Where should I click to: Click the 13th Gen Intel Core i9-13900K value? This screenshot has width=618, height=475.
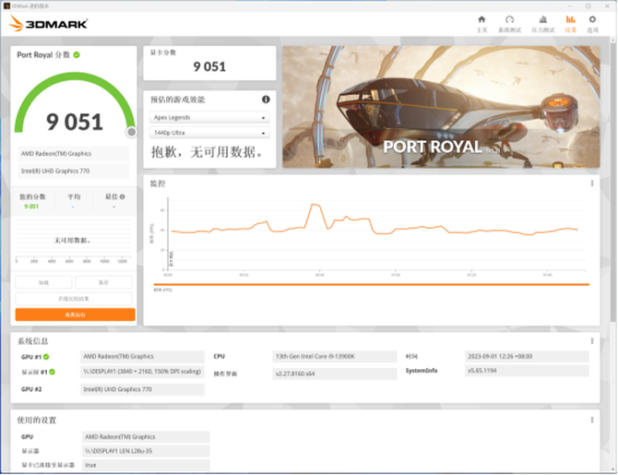click(x=334, y=357)
